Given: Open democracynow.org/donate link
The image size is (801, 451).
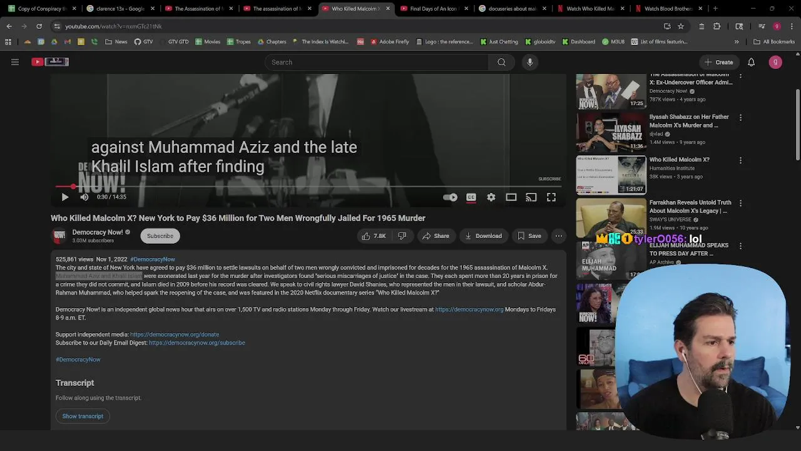Looking at the screenshot, I should click(175, 334).
